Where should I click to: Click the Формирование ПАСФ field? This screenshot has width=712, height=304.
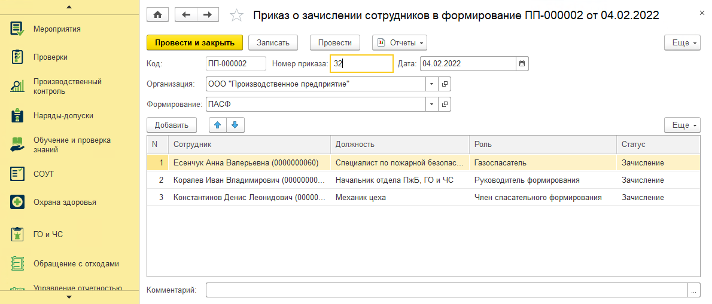click(x=316, y=105)
